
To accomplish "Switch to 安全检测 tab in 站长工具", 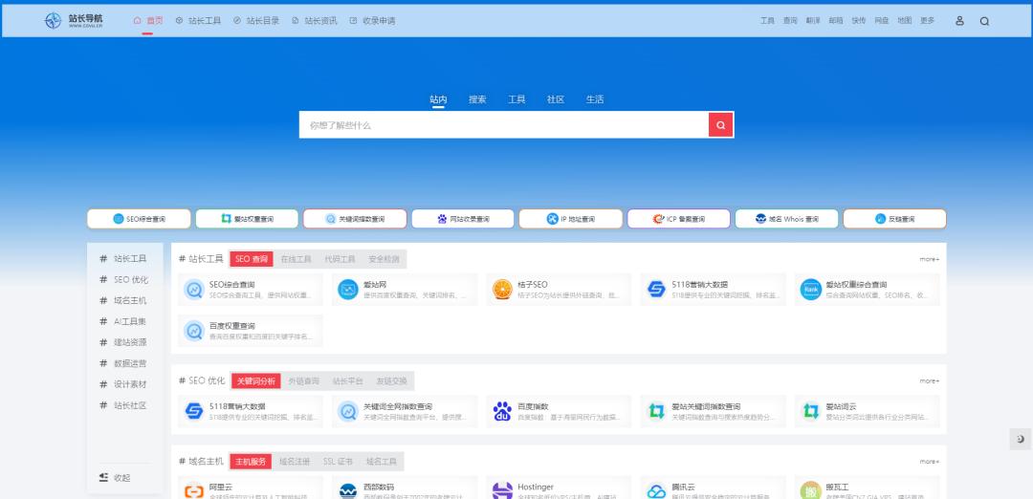I will coord(385,259).
